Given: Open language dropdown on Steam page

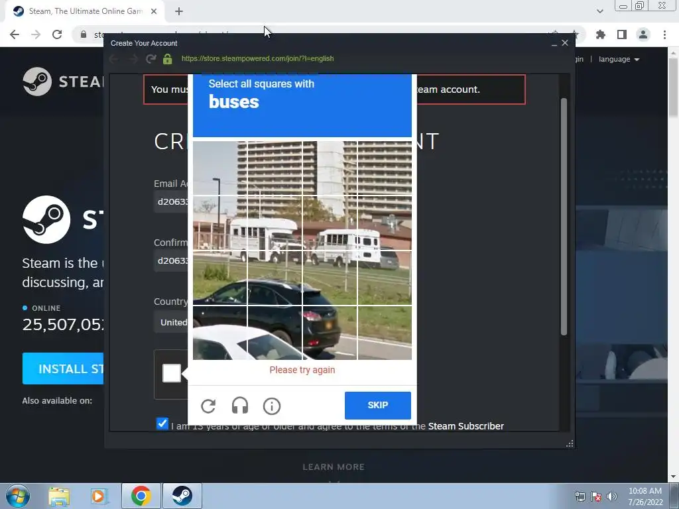Looking at the screenshot, I should [x=619, y=59].
